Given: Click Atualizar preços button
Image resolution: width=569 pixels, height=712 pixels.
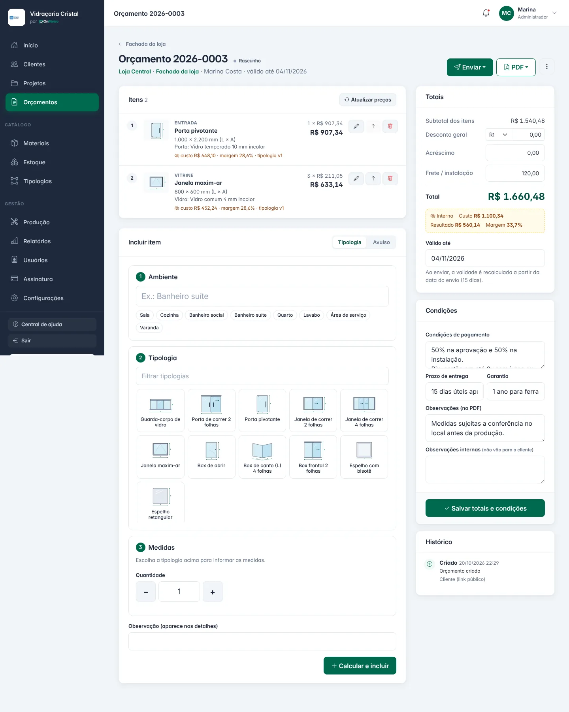Looking at the screenshot, I should pyautogui.click(x=368, y=100).
